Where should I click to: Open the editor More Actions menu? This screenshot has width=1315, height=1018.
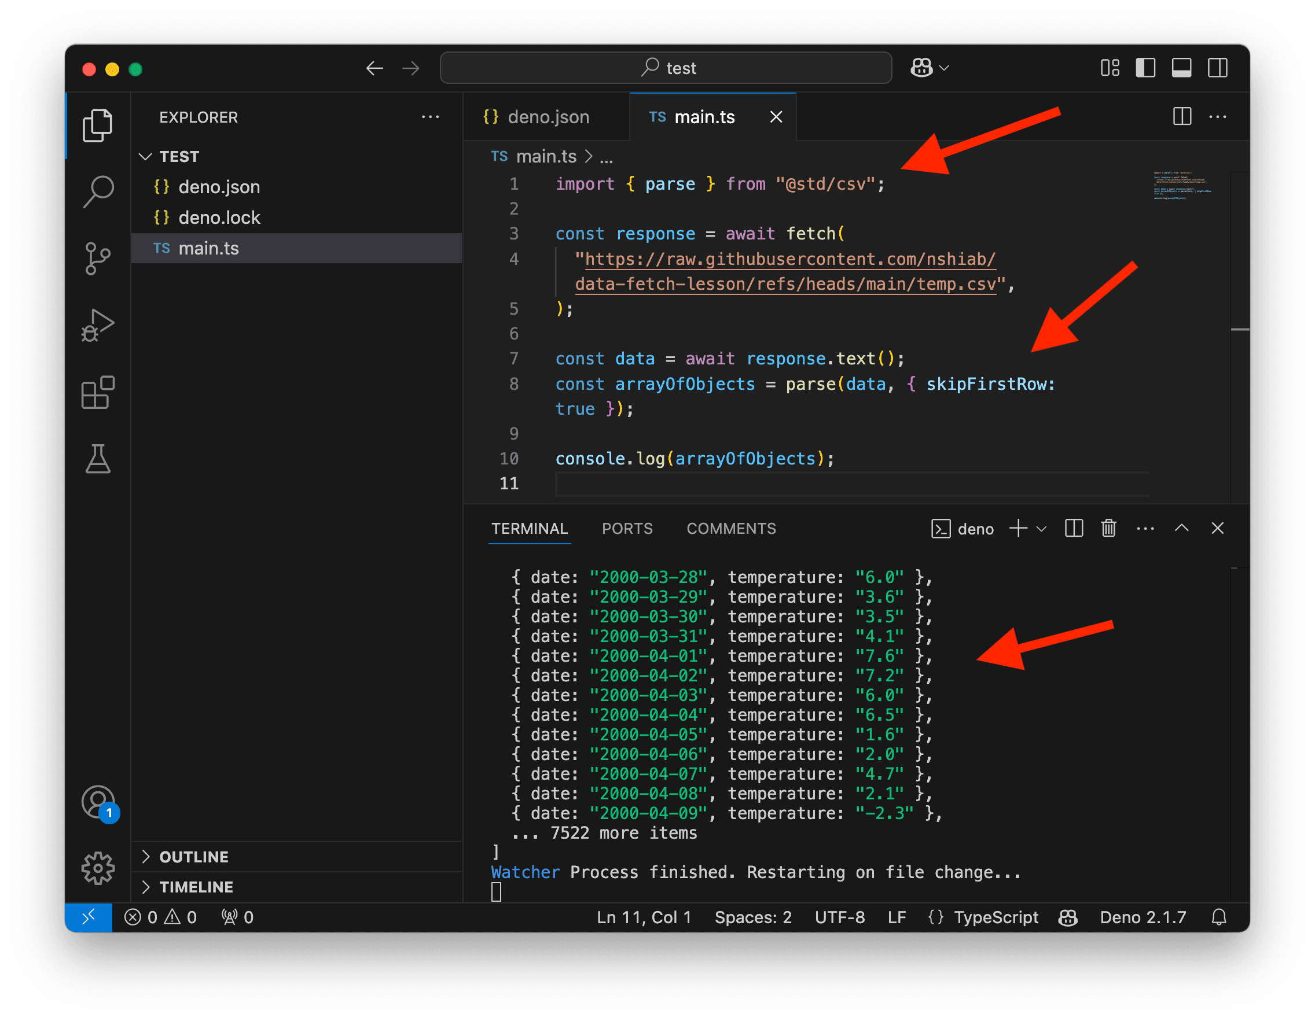click(1217, 116)
